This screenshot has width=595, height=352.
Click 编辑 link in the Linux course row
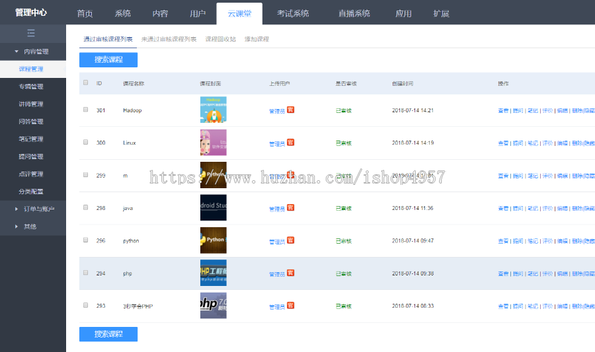(562, 143)
